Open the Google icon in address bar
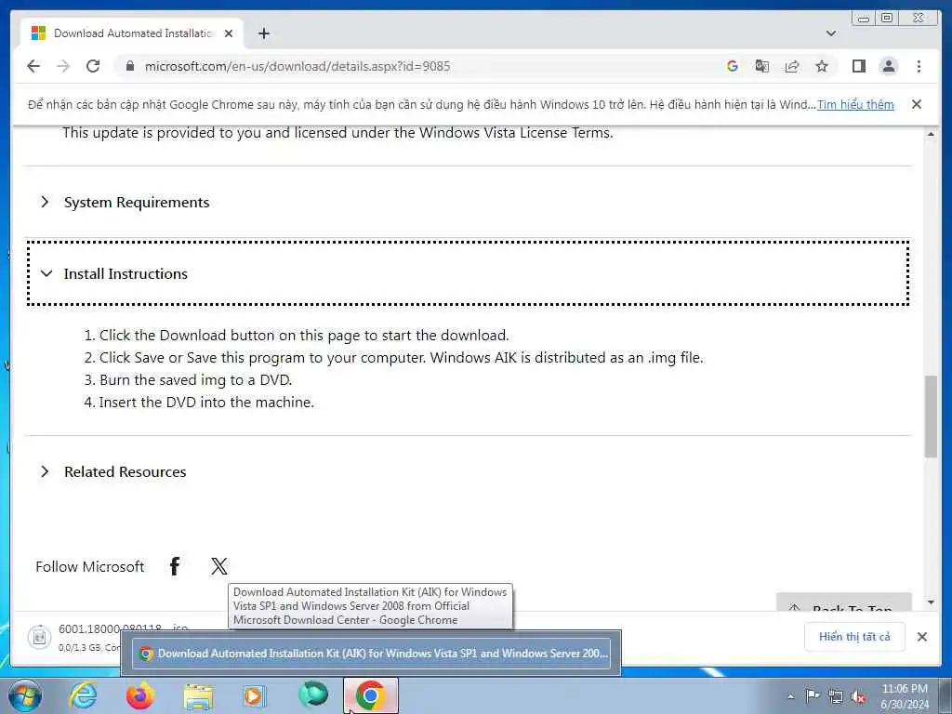952x714 pixels. coord(733,66)
